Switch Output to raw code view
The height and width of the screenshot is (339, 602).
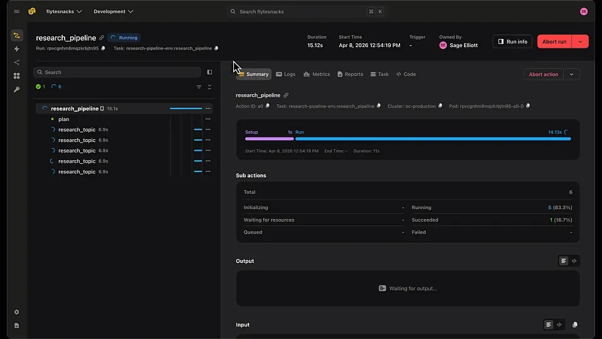click(x=574, y=261)
